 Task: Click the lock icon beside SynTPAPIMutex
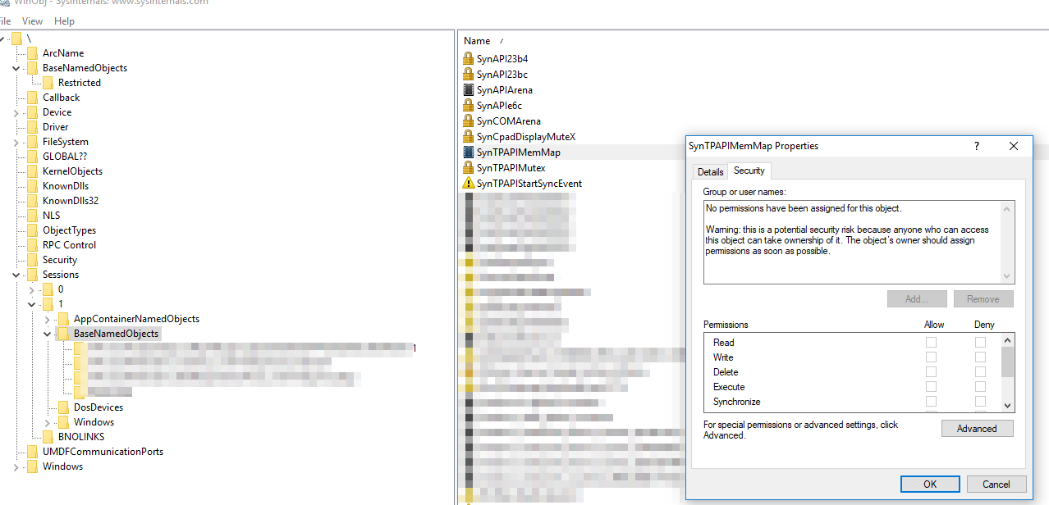469,168
